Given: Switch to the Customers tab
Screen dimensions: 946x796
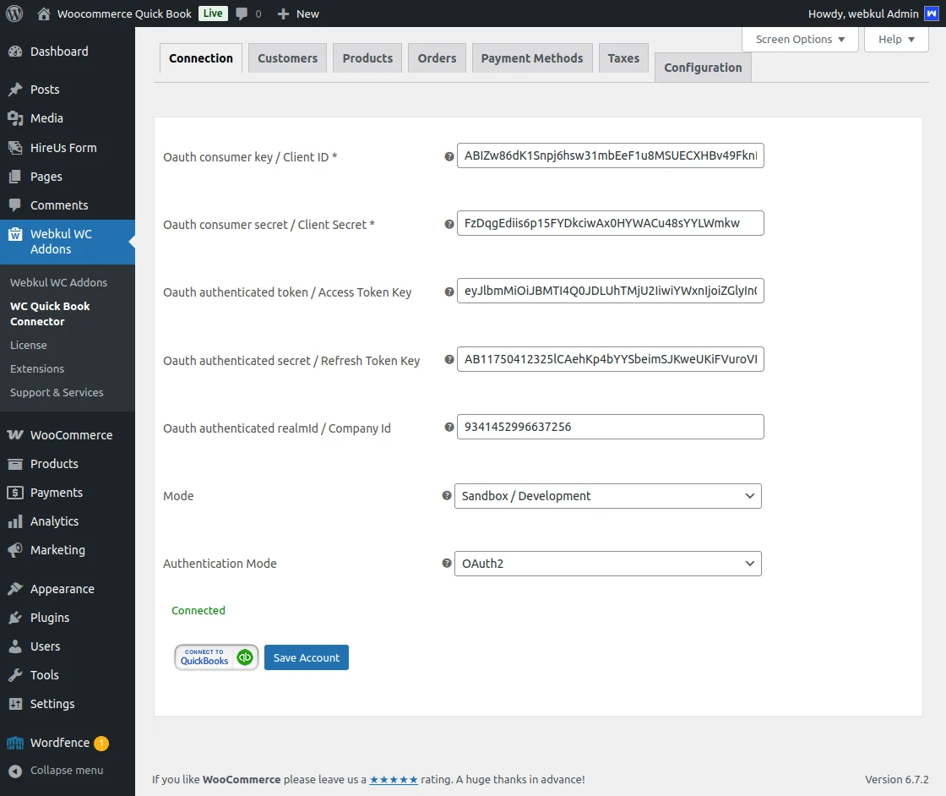Looking at the screenshot, I should [x=287, y=58].
